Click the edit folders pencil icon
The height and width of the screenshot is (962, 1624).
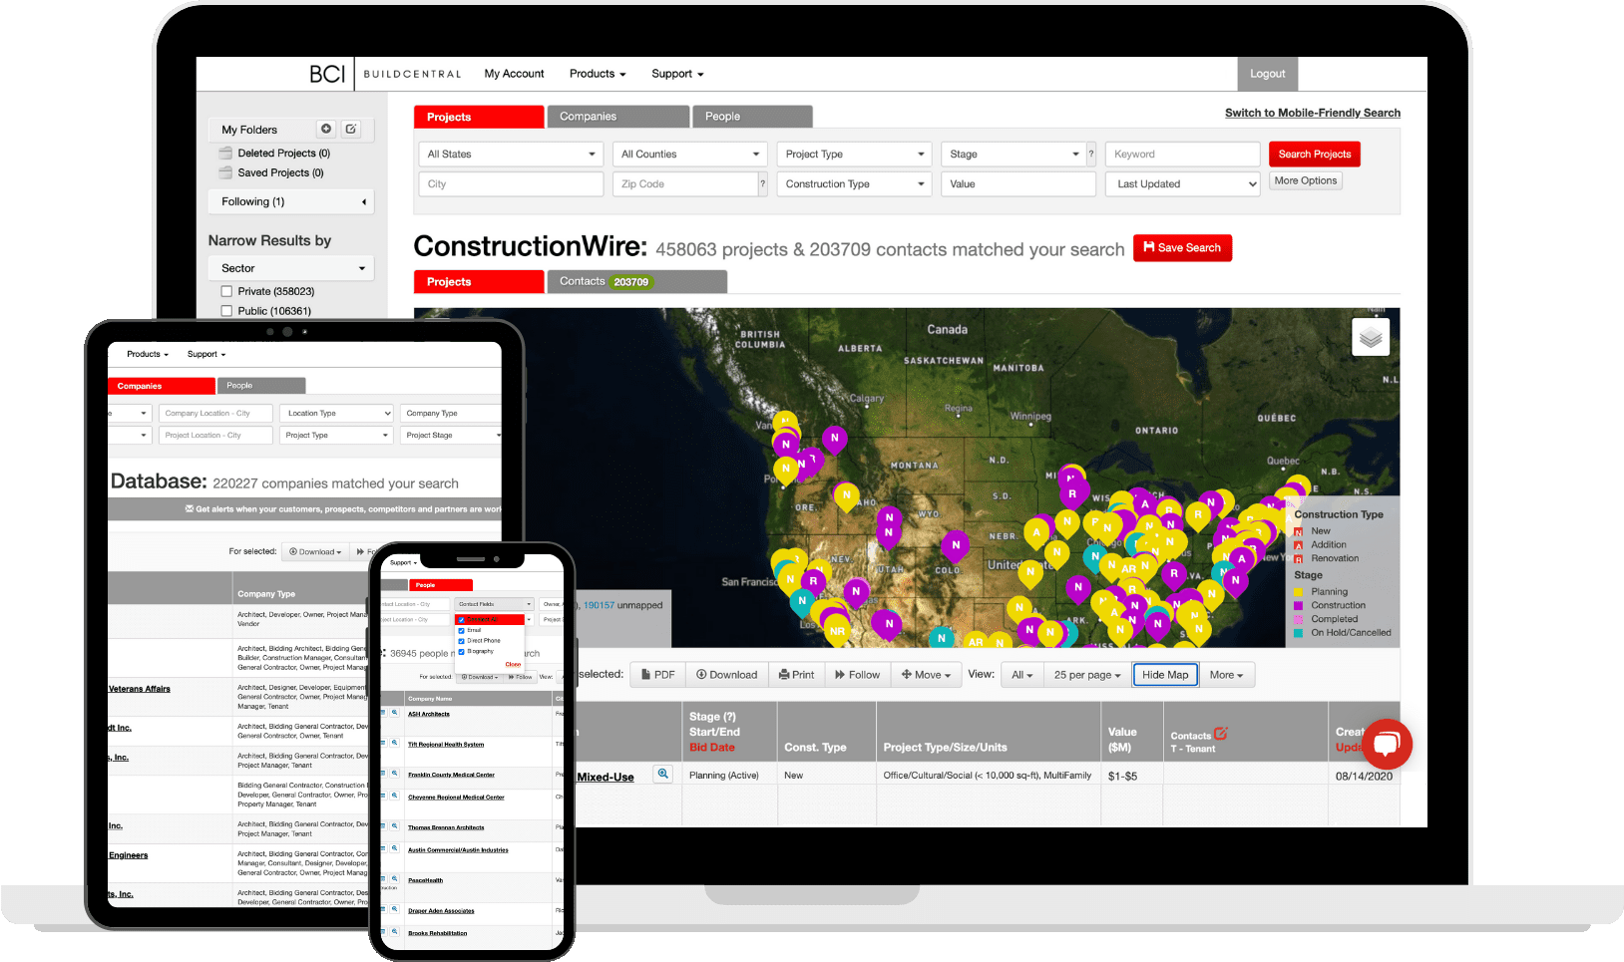click(x=351, y=129)
